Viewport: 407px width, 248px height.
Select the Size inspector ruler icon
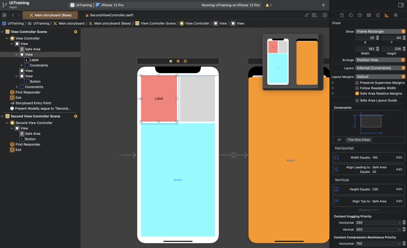(x=387, y=15)
